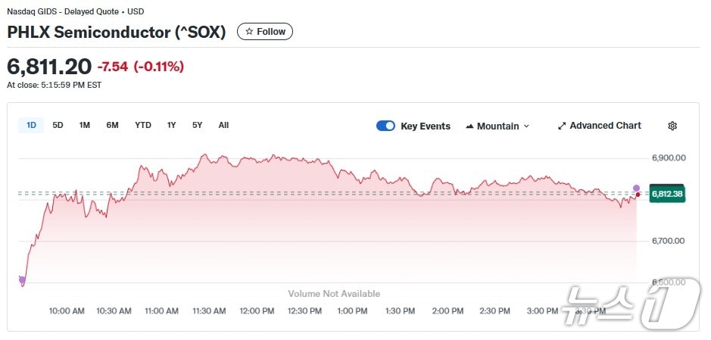The image size is (711, 340).
Task: Toggle the Key Events switch
Action: tap(385, 126)
